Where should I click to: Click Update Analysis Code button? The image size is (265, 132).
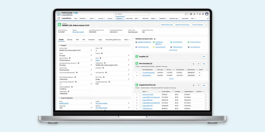point(167,25)
